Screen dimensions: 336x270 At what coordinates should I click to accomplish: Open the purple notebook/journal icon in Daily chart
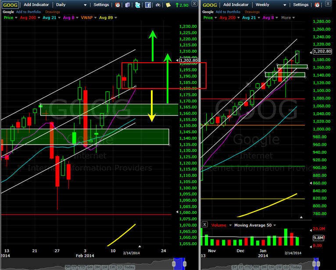point(128,5)
